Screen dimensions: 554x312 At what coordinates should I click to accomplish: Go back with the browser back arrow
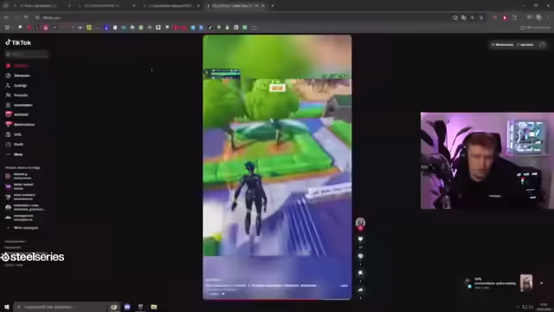pyautogui.click(x=6, y=17)
